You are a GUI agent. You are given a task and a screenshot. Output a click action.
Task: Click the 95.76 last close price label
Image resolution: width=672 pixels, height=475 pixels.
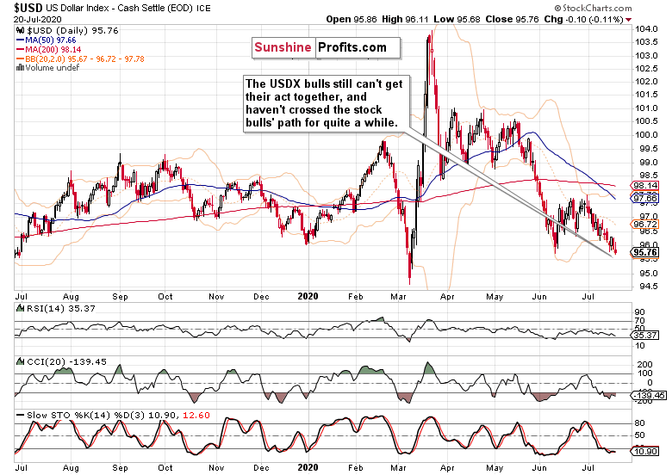pyautogui.click(x=645, y=252)
